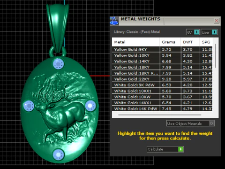Select the Yellow Gold:18KY R... row
Screen dimensions: 225x169
[162, 73]
